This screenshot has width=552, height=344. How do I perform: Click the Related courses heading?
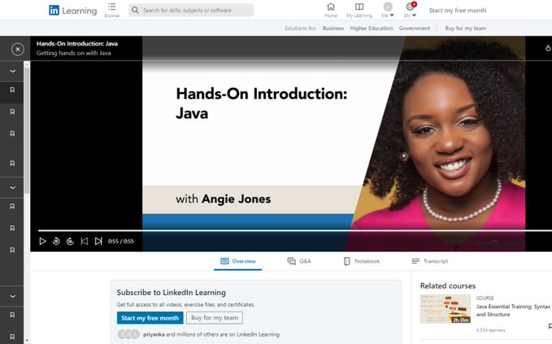448,286
